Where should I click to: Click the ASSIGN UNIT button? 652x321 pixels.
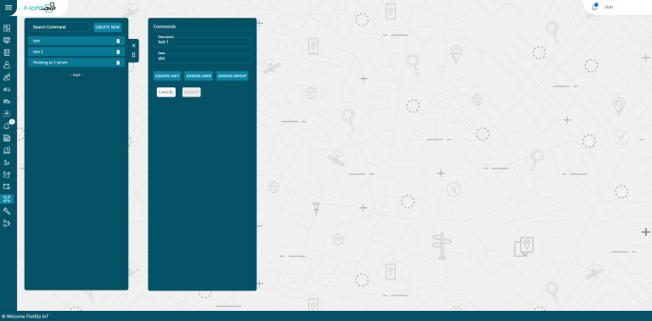167,76
